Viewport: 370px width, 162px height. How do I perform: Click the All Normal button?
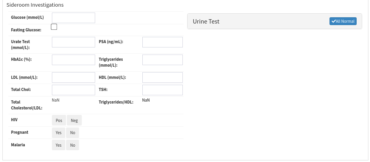point(343,21)
